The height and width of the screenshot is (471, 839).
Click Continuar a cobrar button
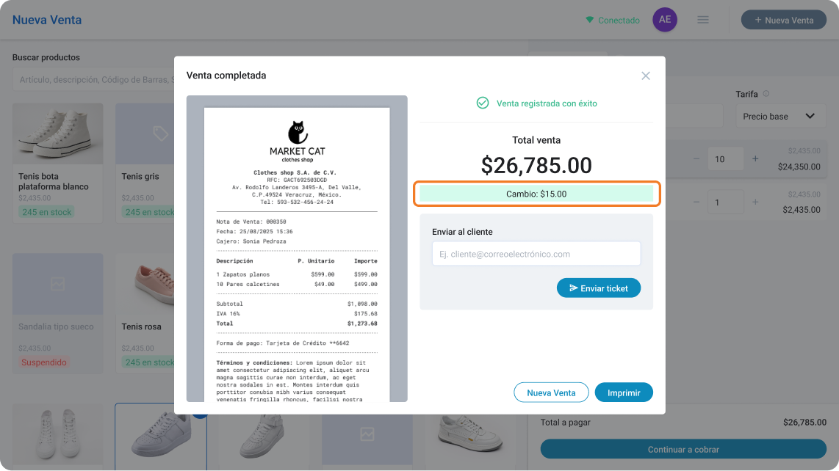[x=683, y=449]
